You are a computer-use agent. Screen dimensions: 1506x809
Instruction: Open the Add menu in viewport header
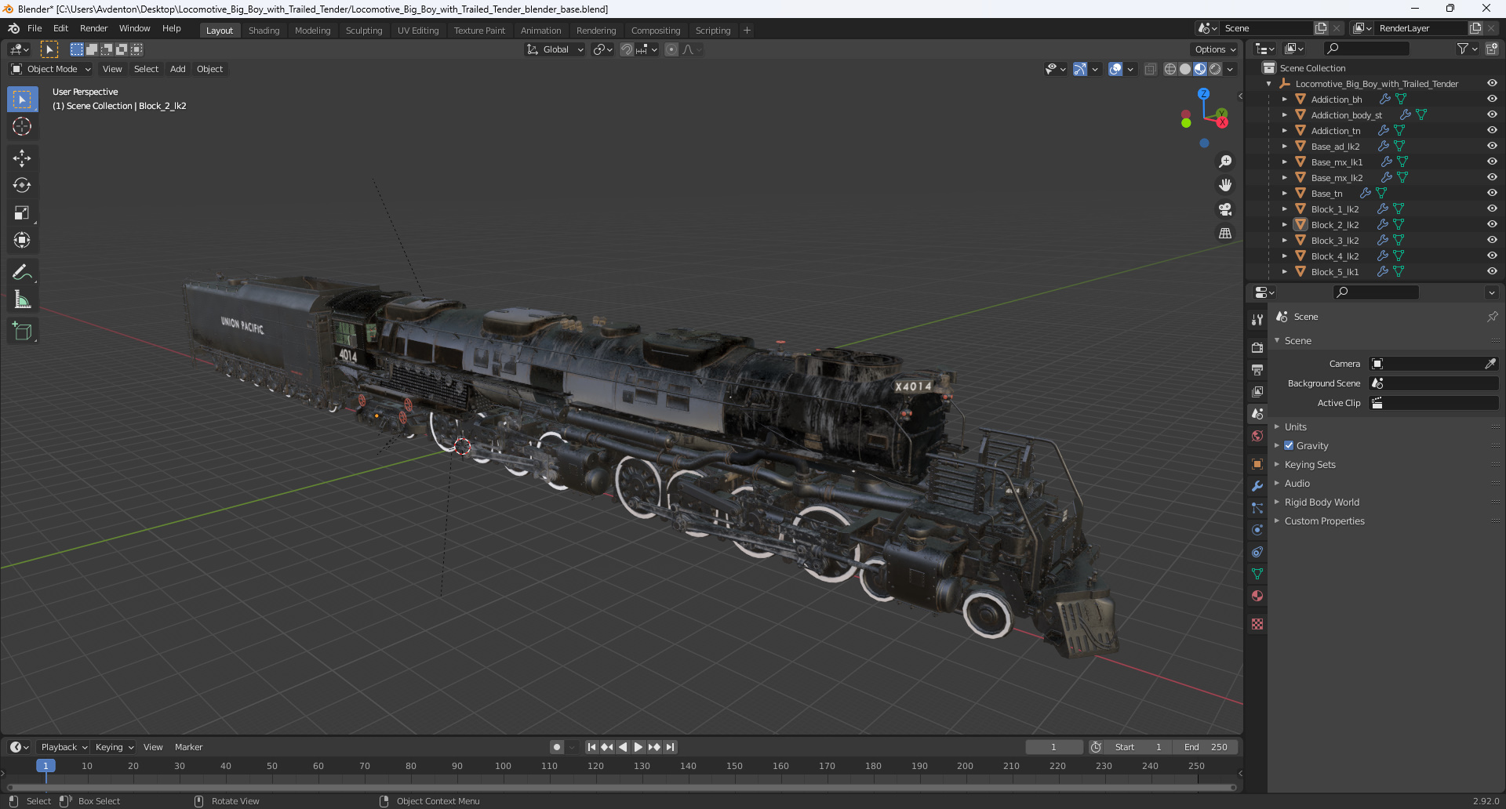[178, 69]
